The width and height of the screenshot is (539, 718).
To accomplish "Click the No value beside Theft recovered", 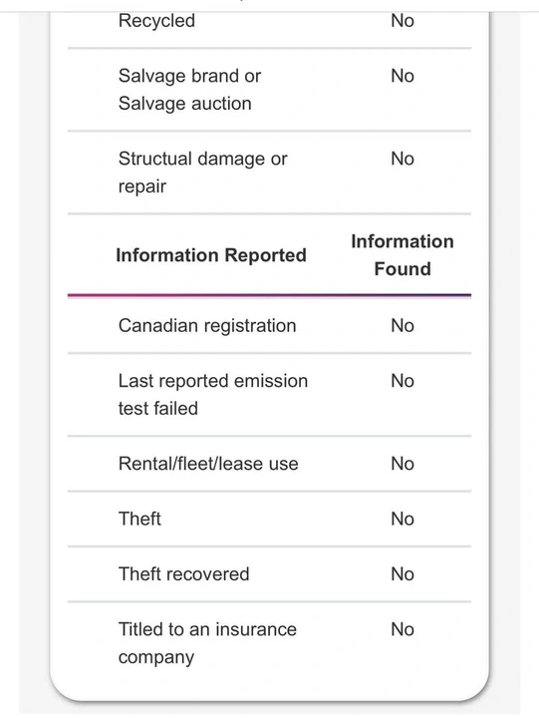I will [x=403, y=574].
